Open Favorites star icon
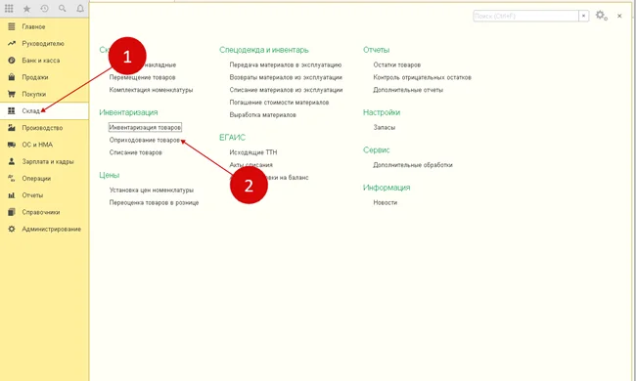The height and width of the screenshot is (381, 636). coord(26,9)
